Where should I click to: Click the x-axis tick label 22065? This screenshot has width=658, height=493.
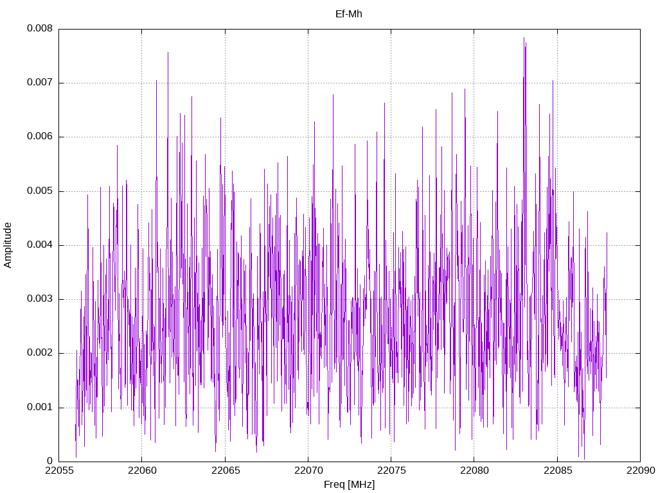pyautogui.click(x=226, y=471)
